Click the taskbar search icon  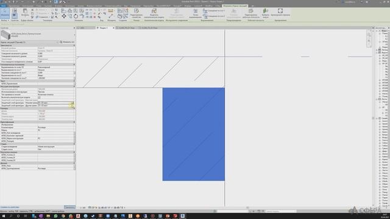coord(11,216)
